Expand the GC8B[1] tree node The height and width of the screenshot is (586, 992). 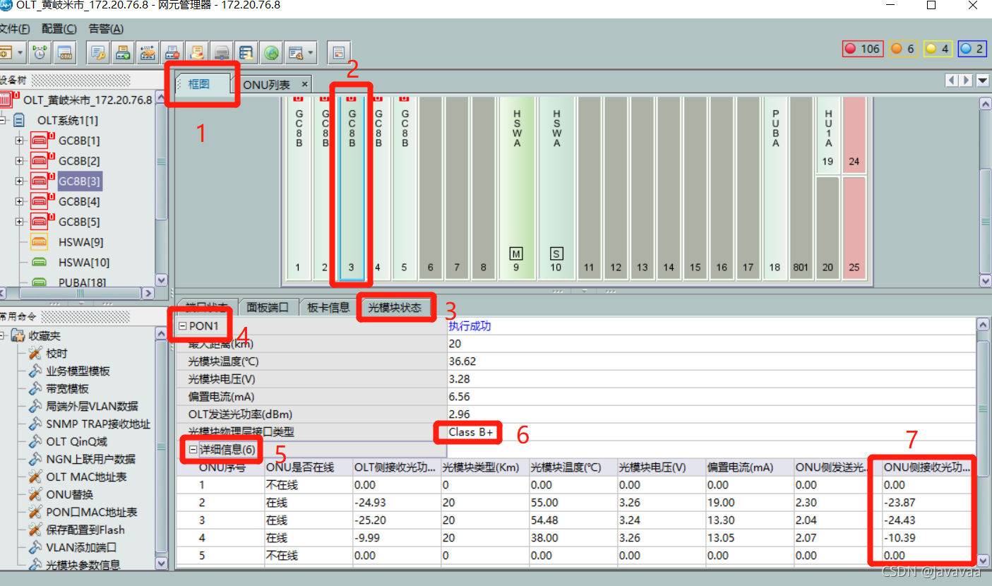point(19,140)
